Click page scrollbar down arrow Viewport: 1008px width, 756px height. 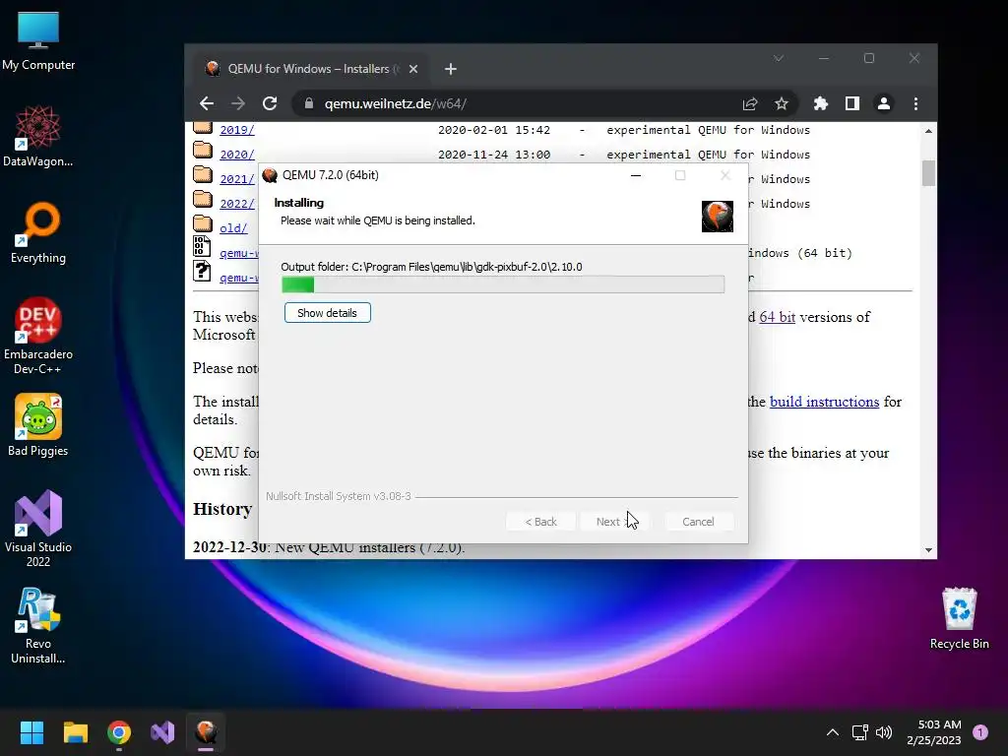(x=928, y=550)
